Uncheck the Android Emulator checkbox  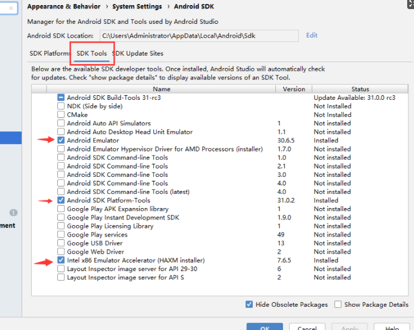61,140
